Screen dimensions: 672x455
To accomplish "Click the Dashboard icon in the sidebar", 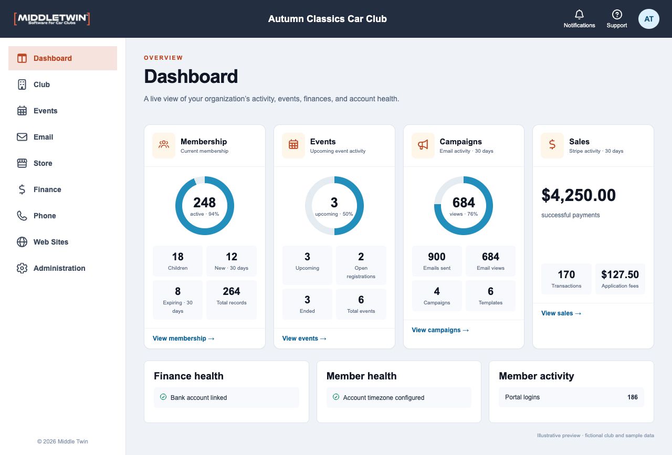I will point(22,58).
